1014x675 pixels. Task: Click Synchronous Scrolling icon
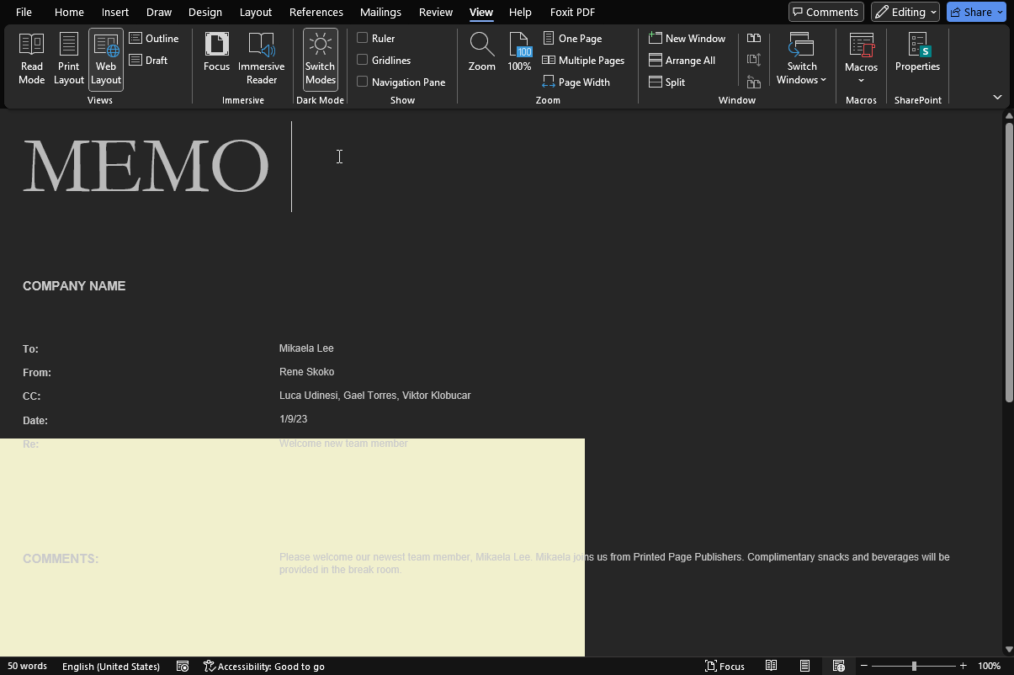click(x=754, y=61)
